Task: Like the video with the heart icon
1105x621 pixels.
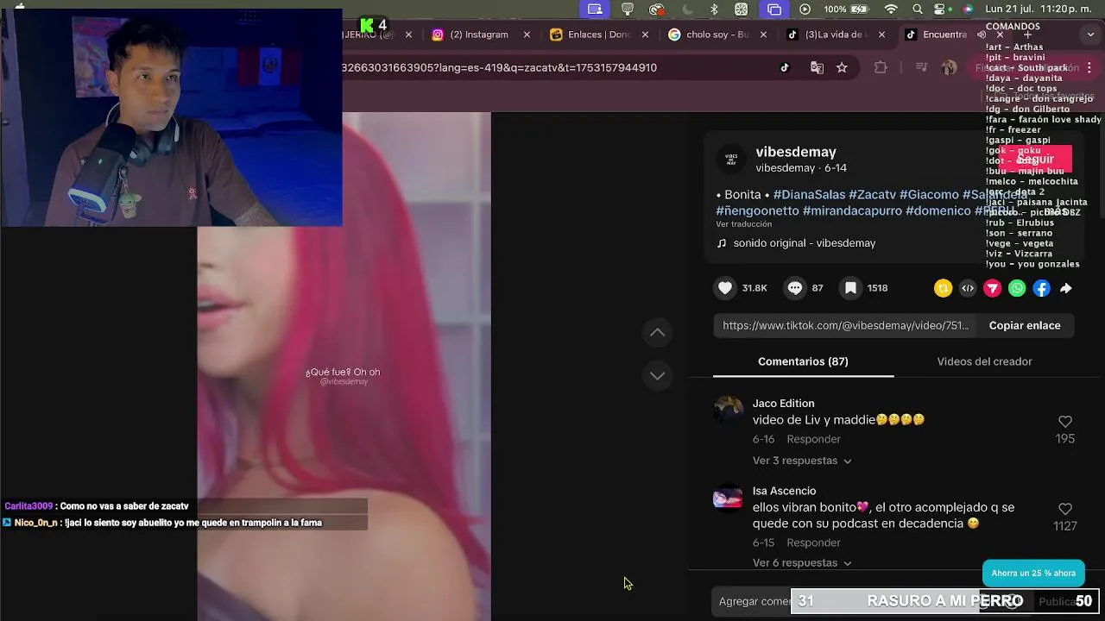Action: 725,288
